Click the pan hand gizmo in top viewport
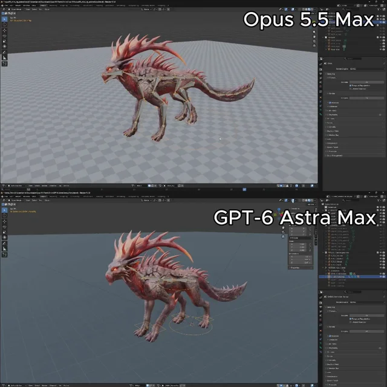Image resolution: width=387 pixels, height=387 pixels. 314,36
